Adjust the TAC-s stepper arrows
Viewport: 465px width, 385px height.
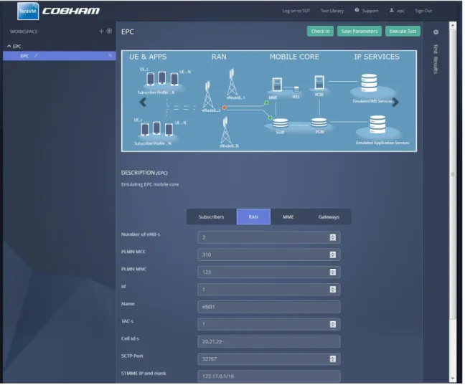pyautogui.click(x=332, y=324)
